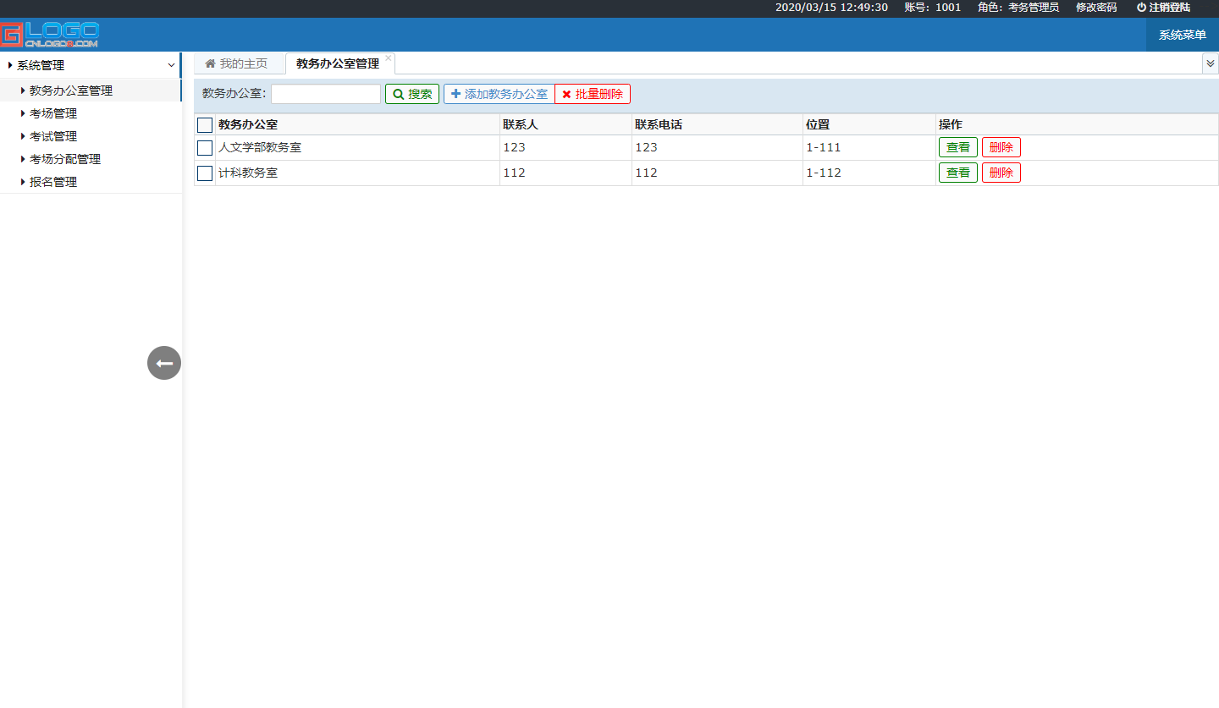The height and width of the screenshot is (708, 1219).
Task: Click 添加教务办公室 plus button
Action: tap(499, 94)
